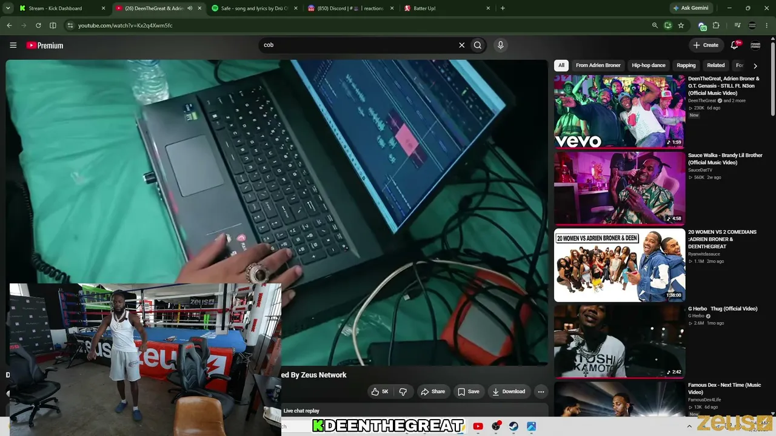
Task: Show more filter chips with right arrow
Action: [x=755, y=65]
